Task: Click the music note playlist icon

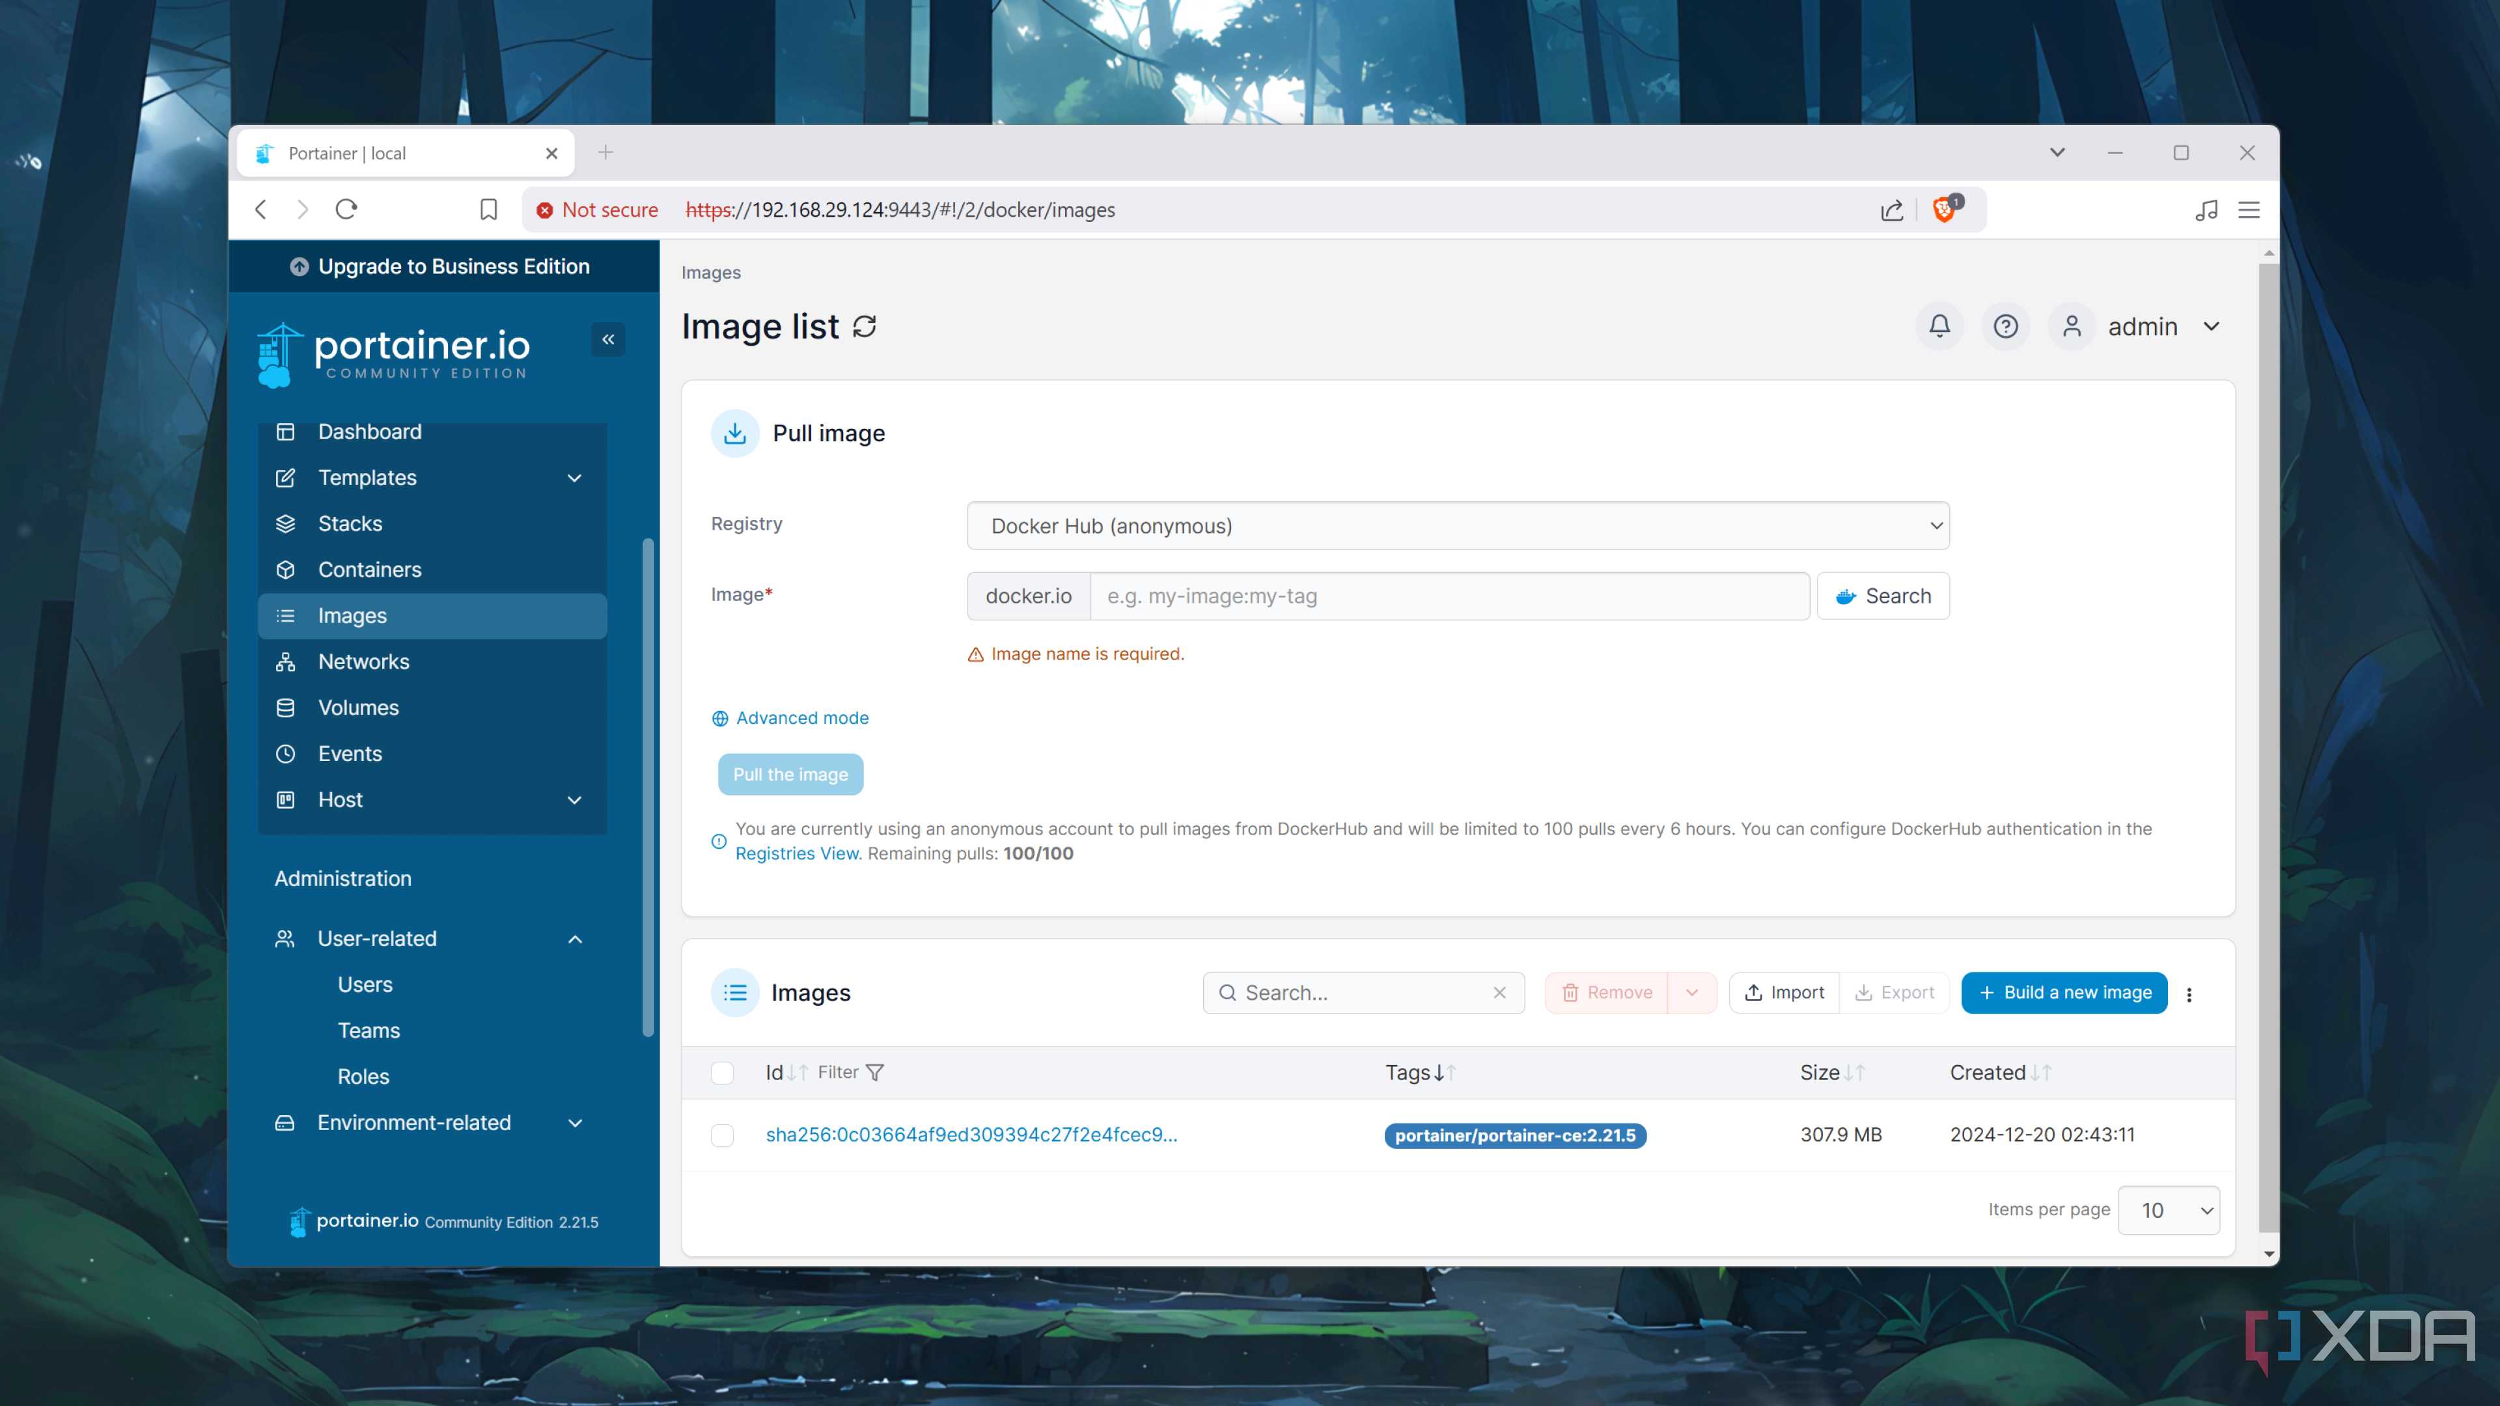Action: (2206, 210)
